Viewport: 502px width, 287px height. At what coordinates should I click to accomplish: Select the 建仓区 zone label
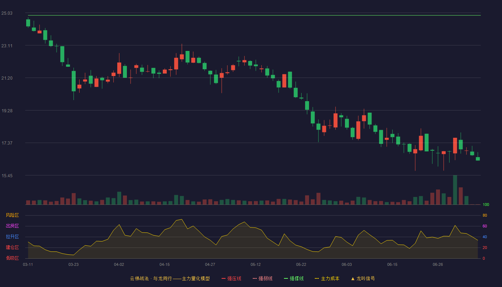tap(12, 248)
